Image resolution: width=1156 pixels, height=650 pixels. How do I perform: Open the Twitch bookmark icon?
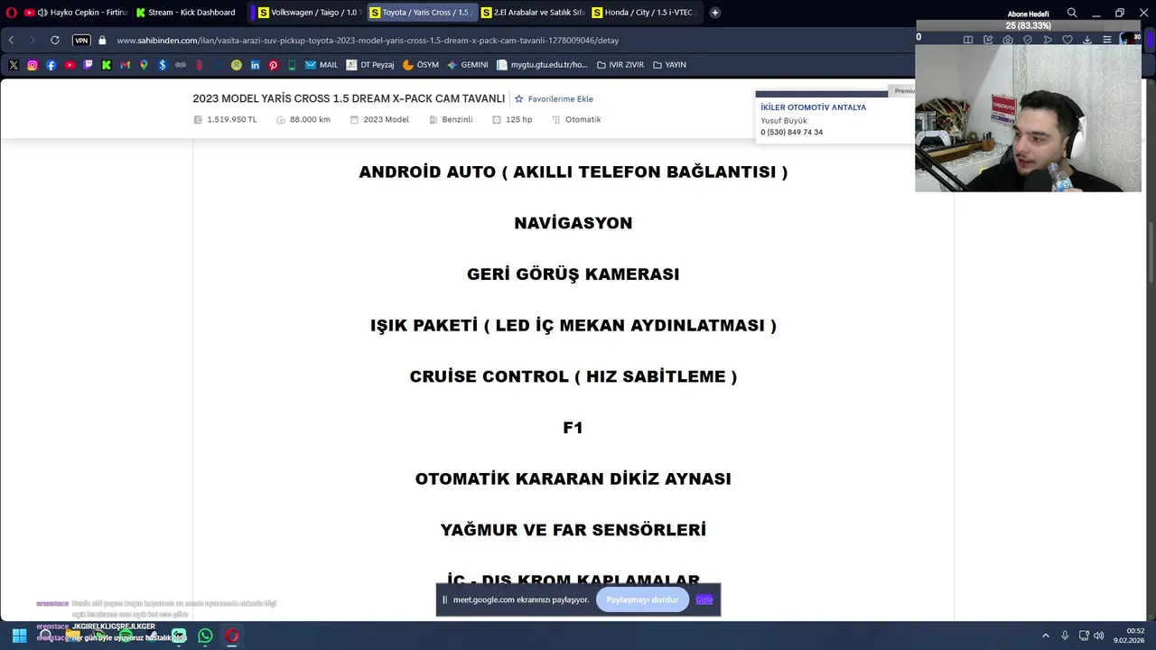88,65
